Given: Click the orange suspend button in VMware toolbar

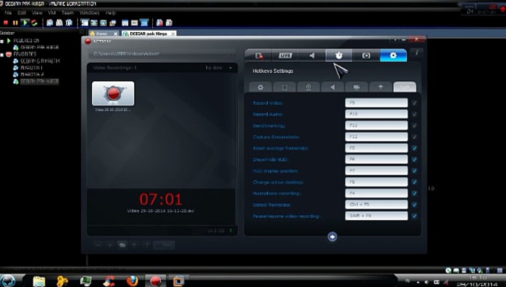Looking at the screenshot, I should (x=15, y=23).
